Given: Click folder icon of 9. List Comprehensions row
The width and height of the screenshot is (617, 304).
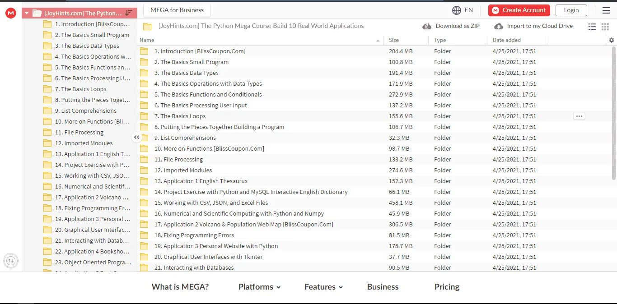Looking at the screenshot, I should [144, 138].
